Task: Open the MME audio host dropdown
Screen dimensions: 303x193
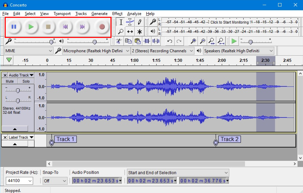Action: (x=28, y=51)
